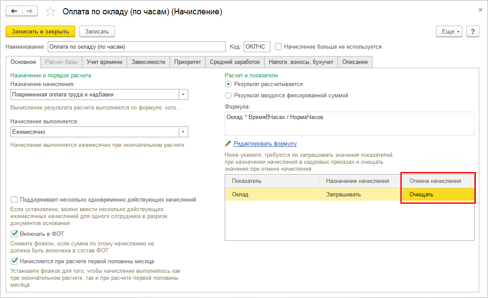Open help with the question mark button

click(x=472, y=31)
